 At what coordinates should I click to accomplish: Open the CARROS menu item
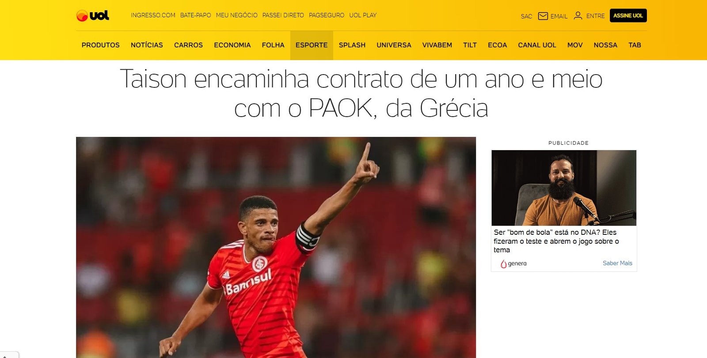[188, 45]
